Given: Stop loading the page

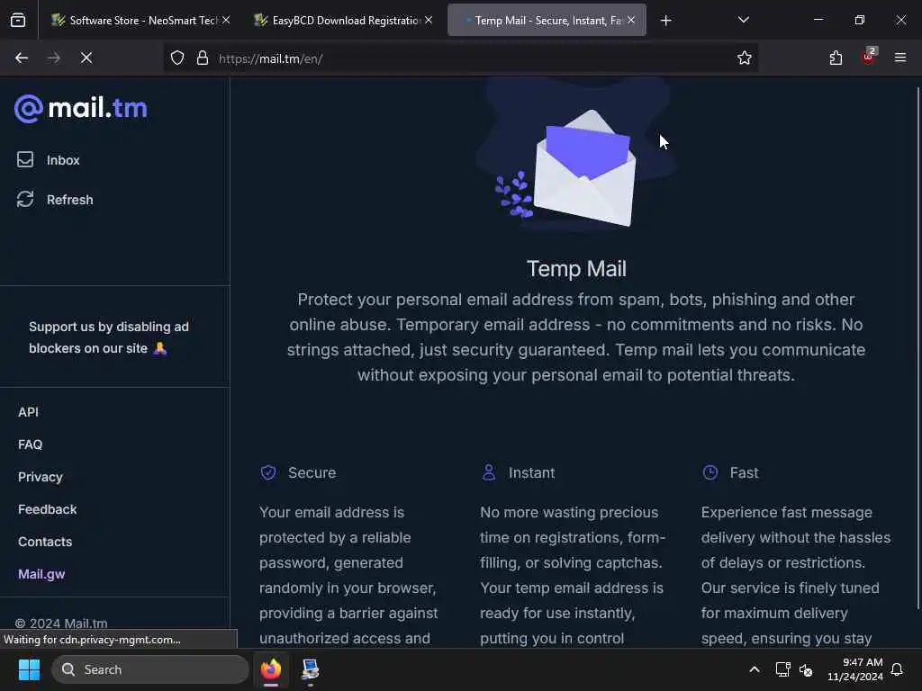Looking at the screenshot, I should click(x=86, y=58).
